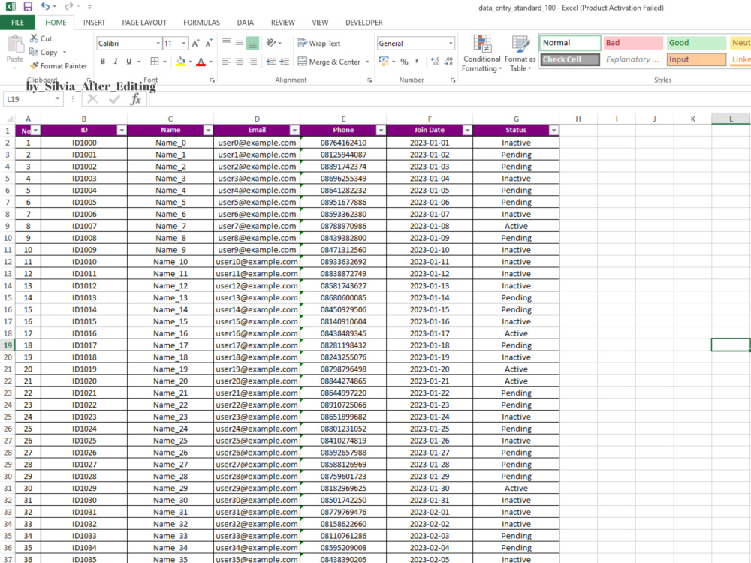751x563 pixels.
Task: Decrease font size with the small A
Action: pyautogui.click(x=208, y=44)
